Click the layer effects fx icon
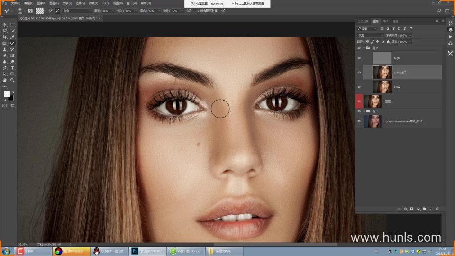The width and height of the screenshot is (455, 256). point(405,209)
